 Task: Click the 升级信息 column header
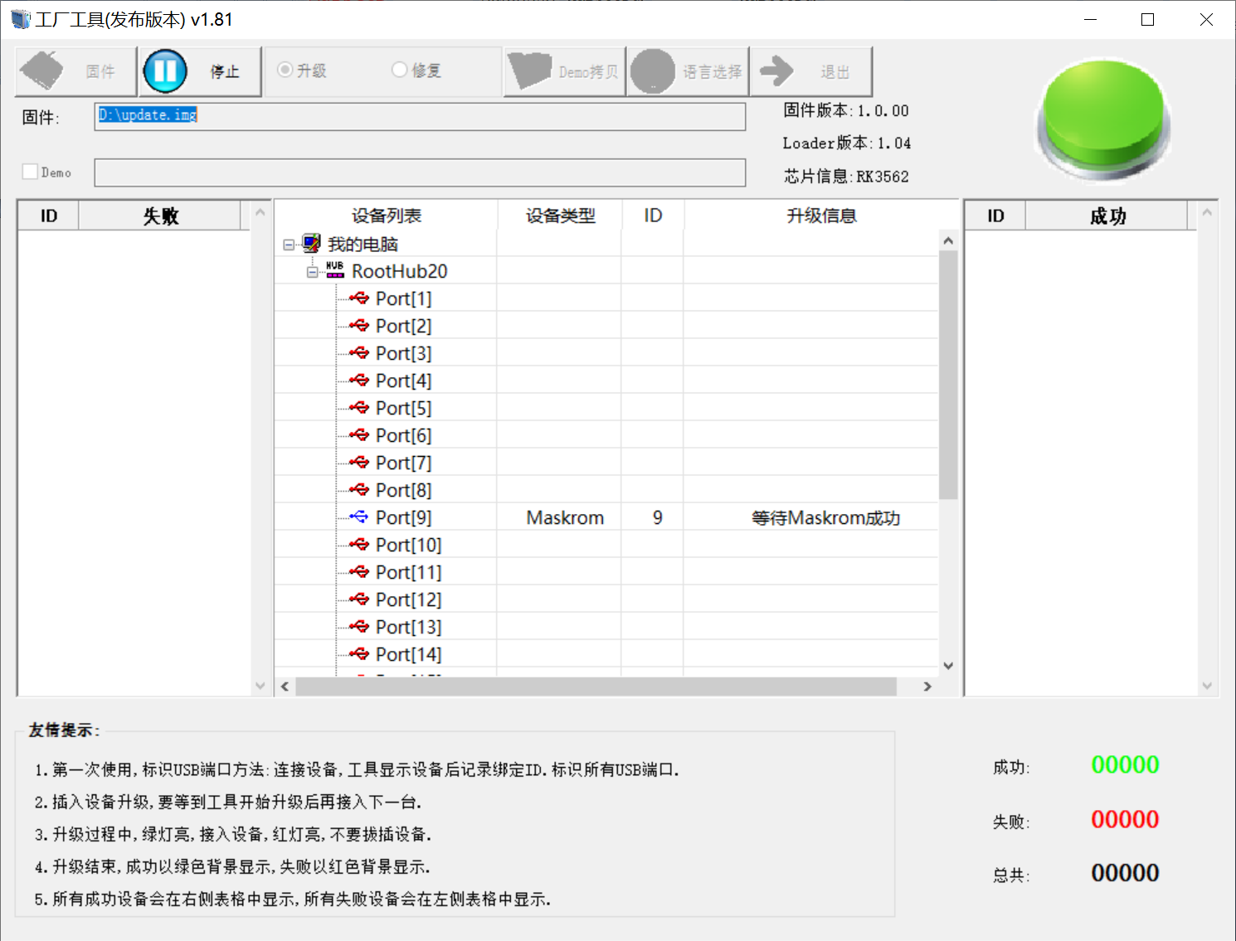click(x=820, y=216)
